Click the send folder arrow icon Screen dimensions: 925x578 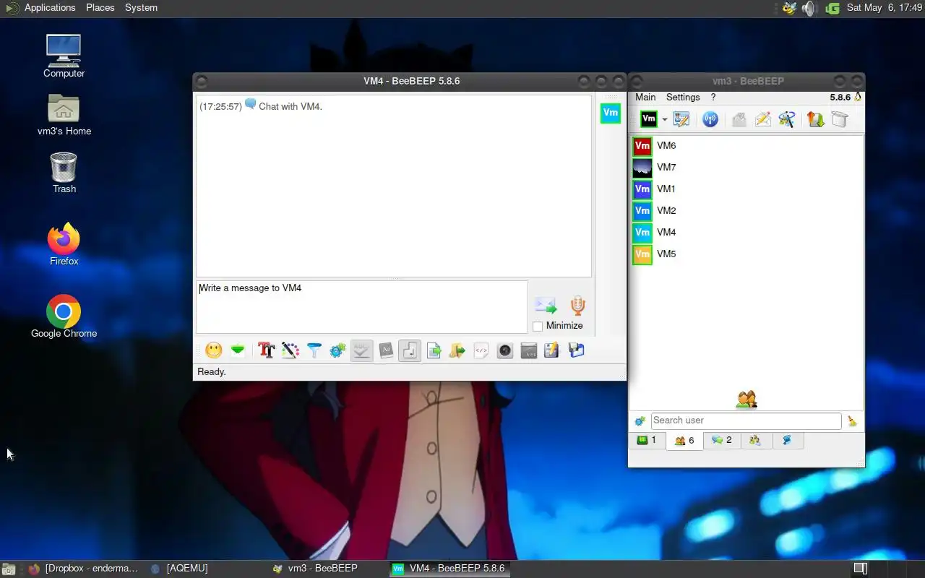coord(457,350)
